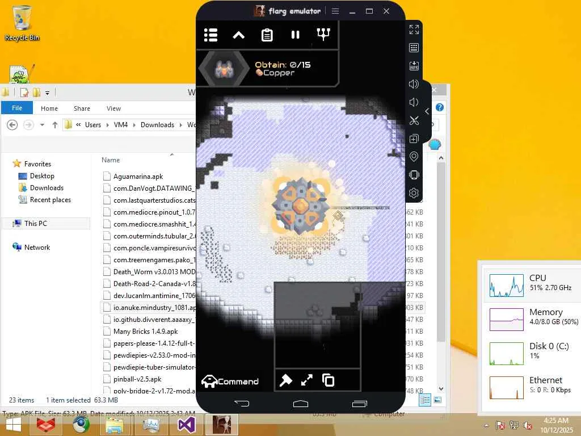
Task: Select the Aguamarina.apk file
Action: pos(138,177)
